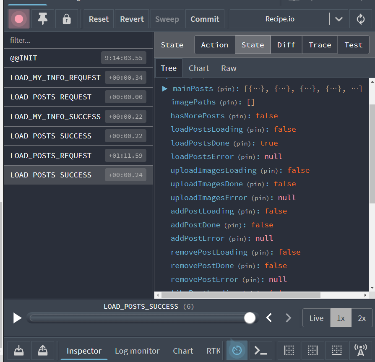Open the dispatcher terminal panel

pos(261,350)
